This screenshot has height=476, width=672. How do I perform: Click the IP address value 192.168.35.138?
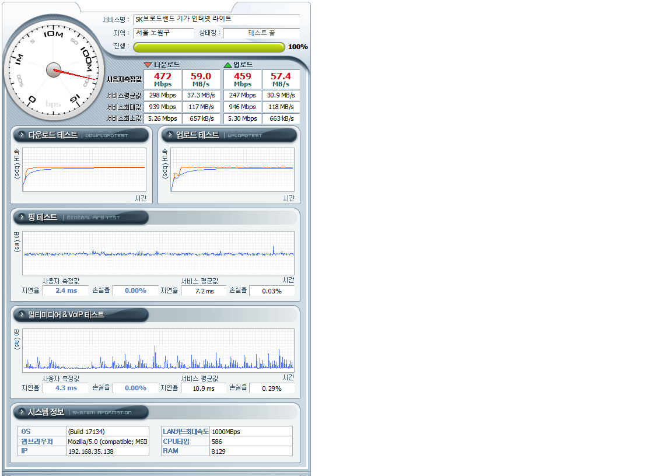tap(107, 452)
